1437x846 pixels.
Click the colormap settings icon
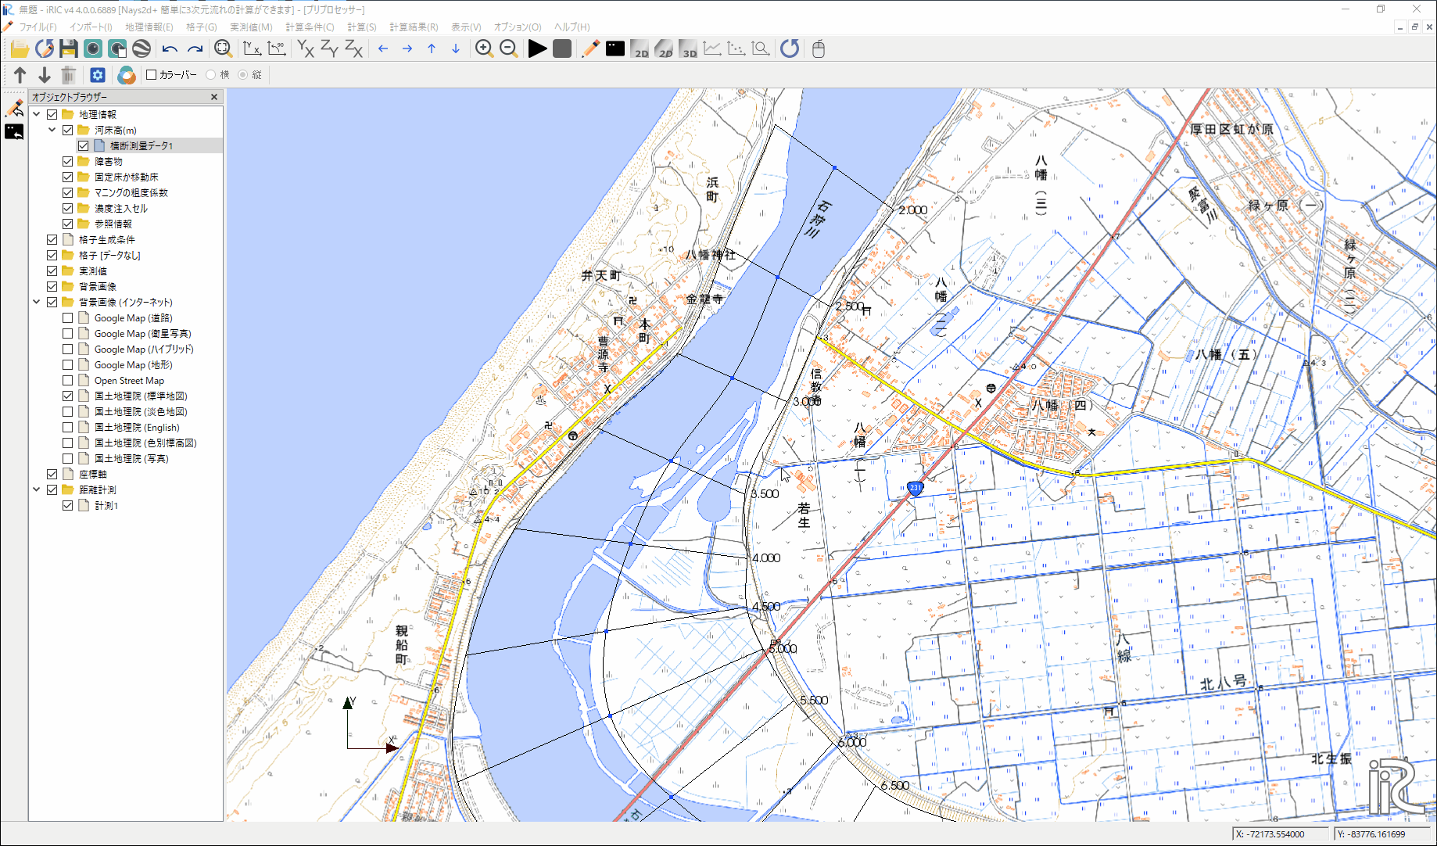pos(127,75)
